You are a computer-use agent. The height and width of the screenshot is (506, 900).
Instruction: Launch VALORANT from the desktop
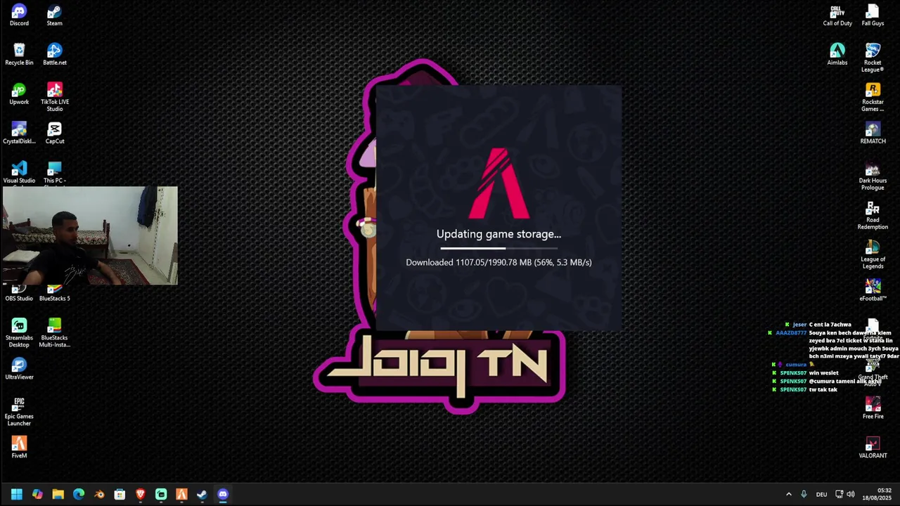[873, 448]
